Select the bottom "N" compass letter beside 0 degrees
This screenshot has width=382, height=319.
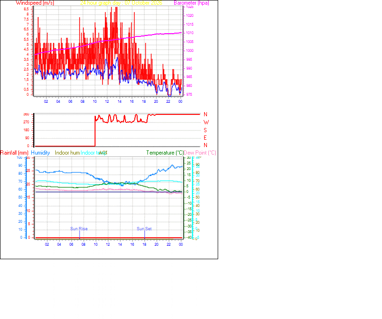pyautogui.click(x=206, y=145)
